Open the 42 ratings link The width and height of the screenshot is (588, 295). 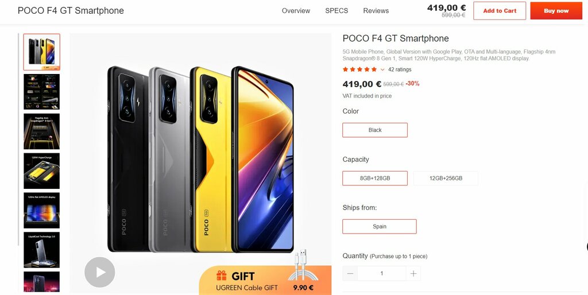[400, 69]
